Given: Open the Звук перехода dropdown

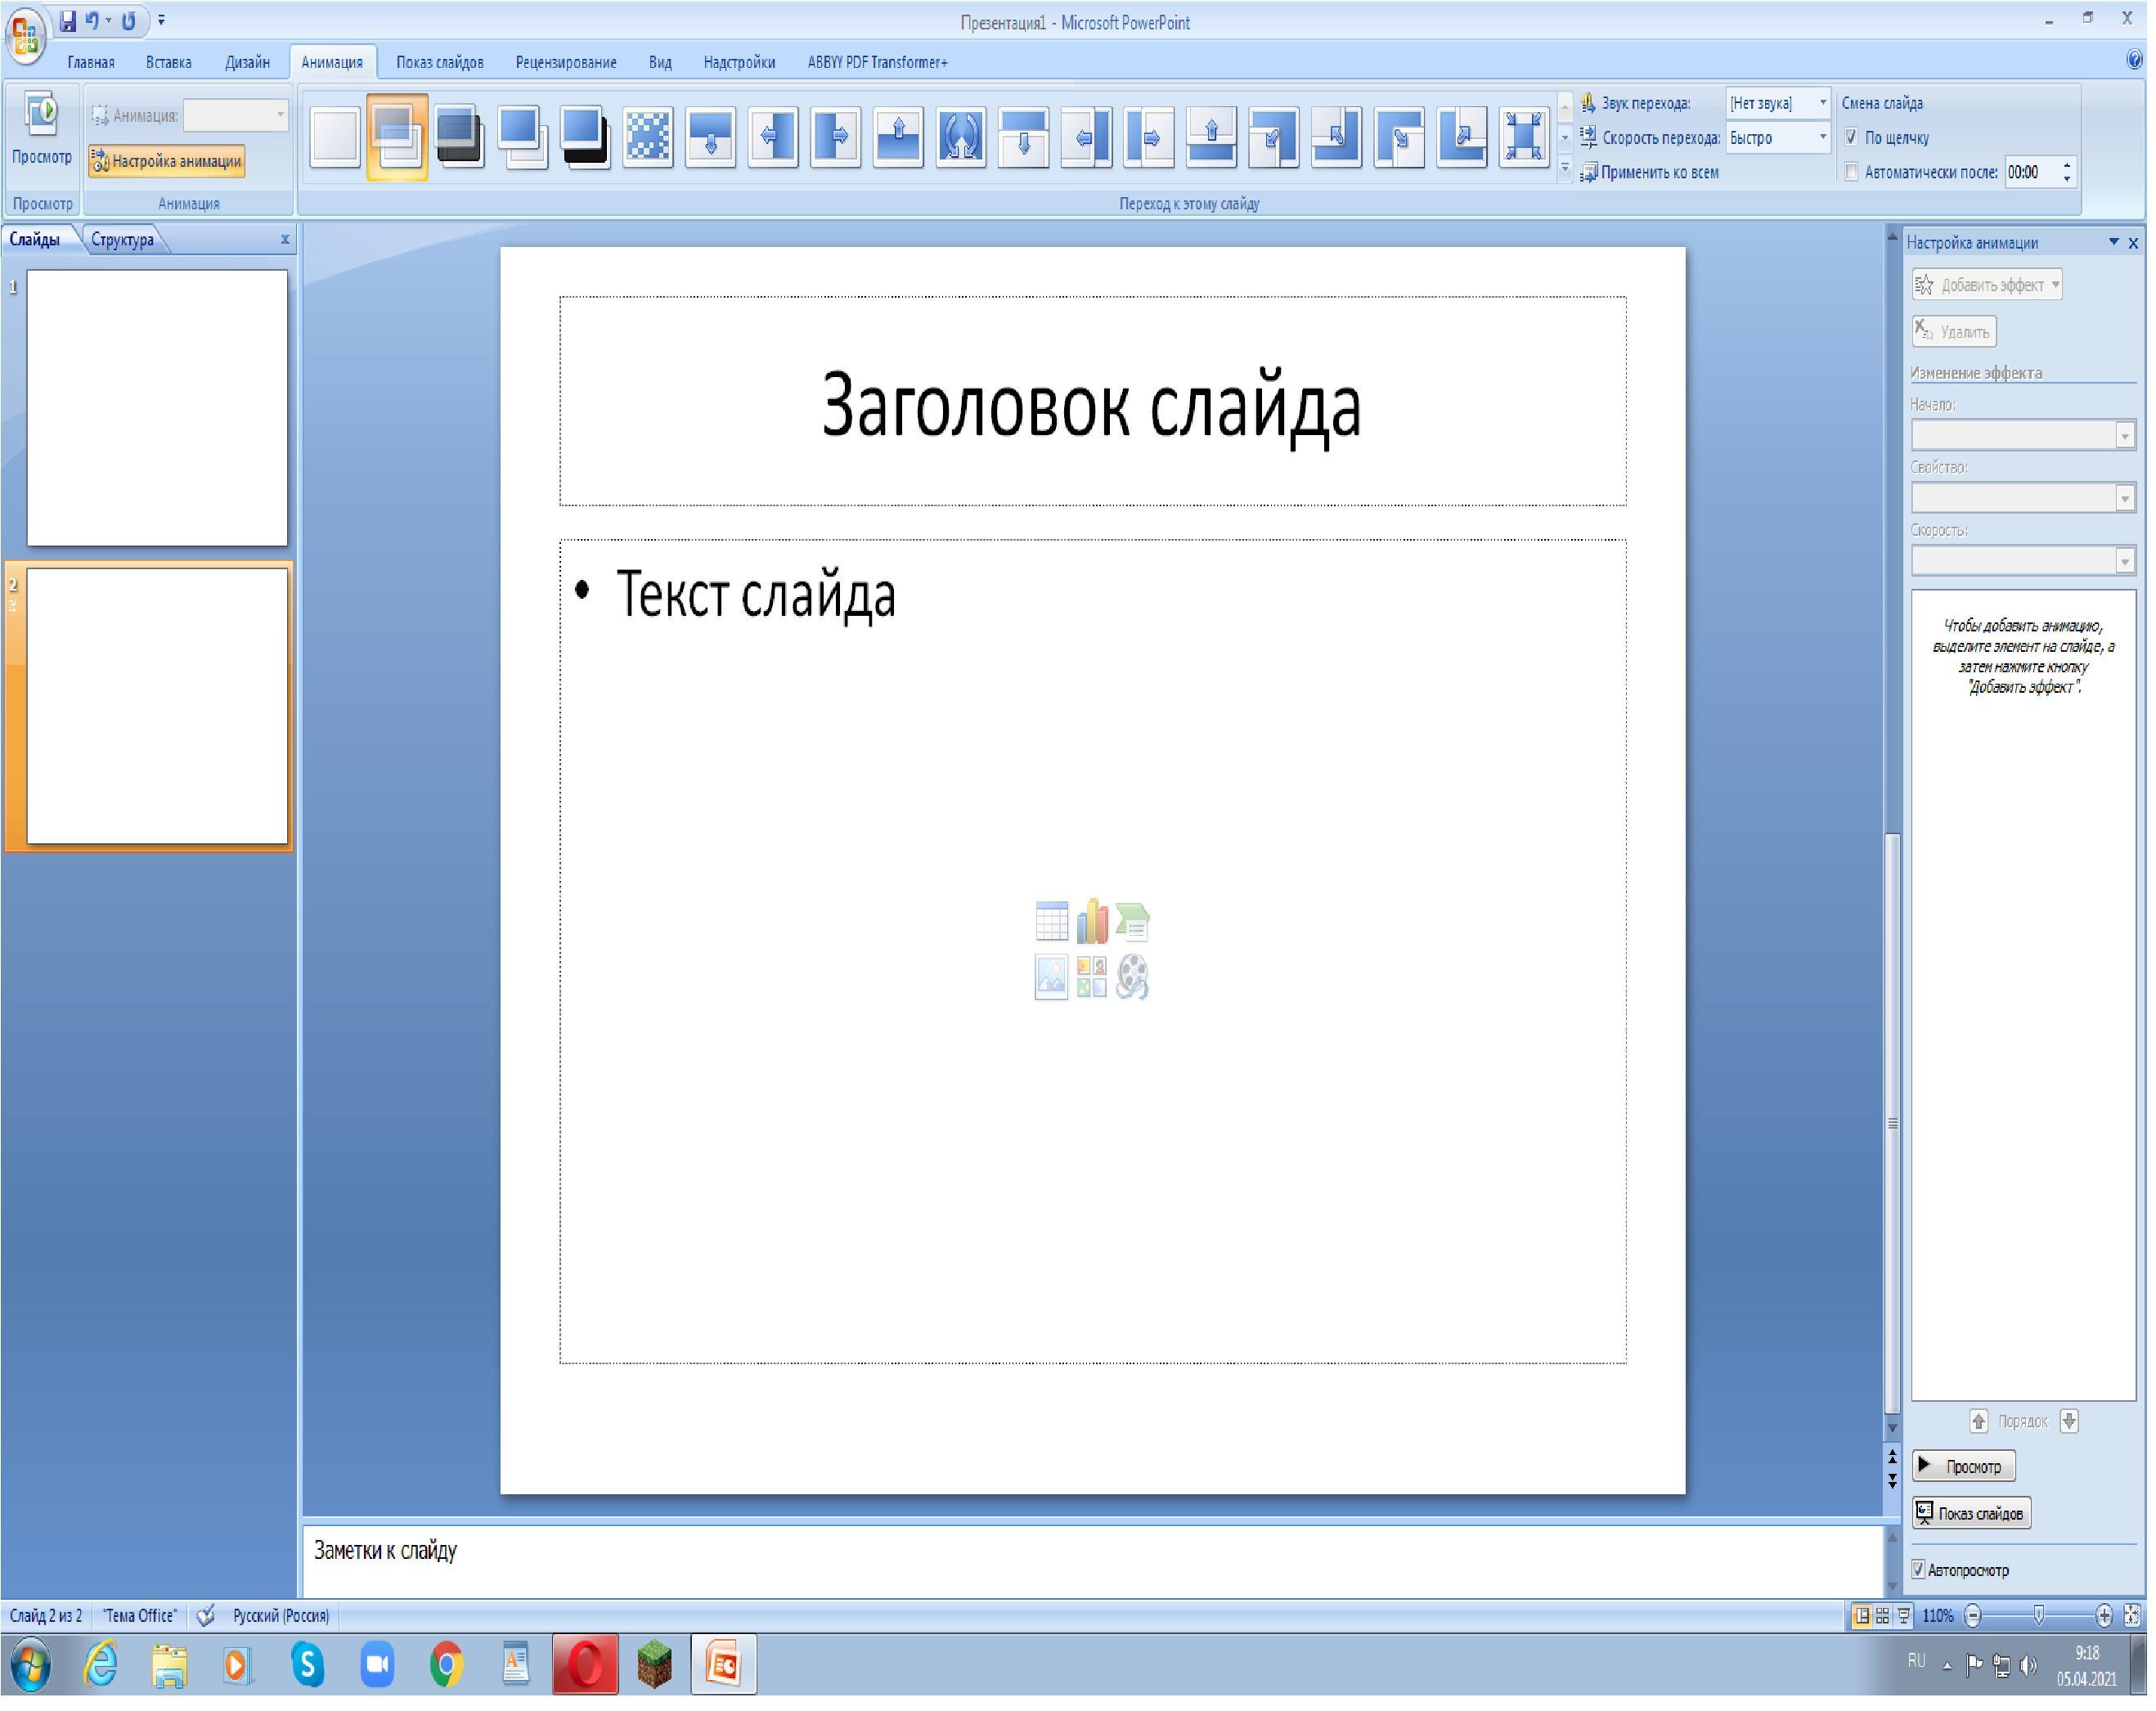Looking at the screenshot, I should click(x=1823, y=103).
